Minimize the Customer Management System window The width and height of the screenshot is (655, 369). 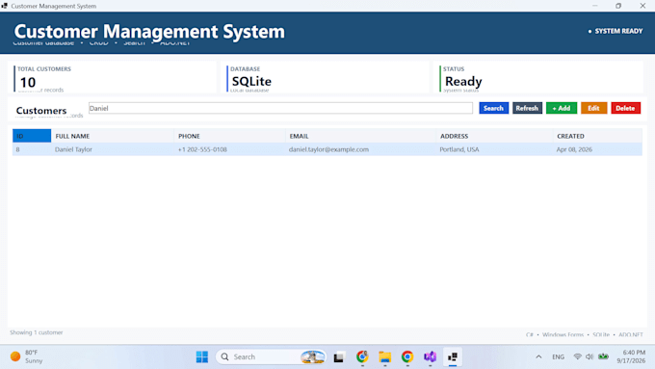coord(595,6)
